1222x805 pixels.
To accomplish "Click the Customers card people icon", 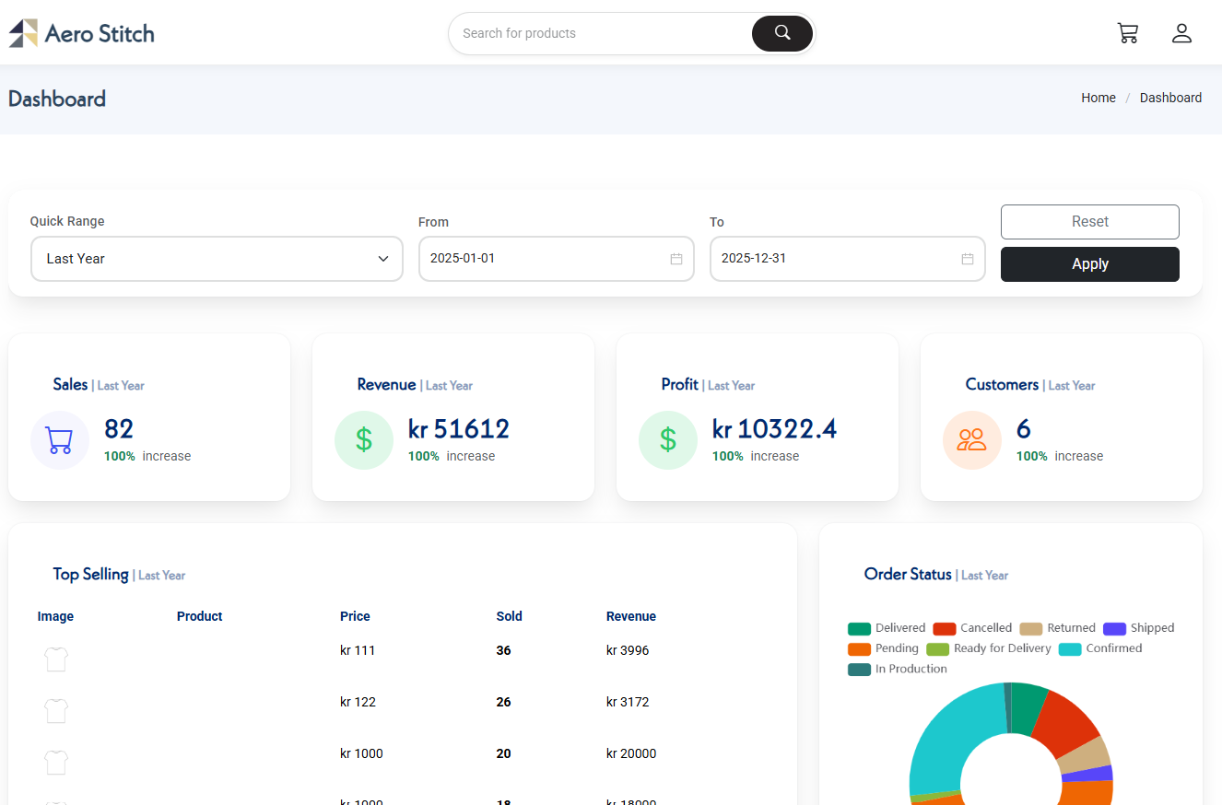I will [x=971, y=440].
